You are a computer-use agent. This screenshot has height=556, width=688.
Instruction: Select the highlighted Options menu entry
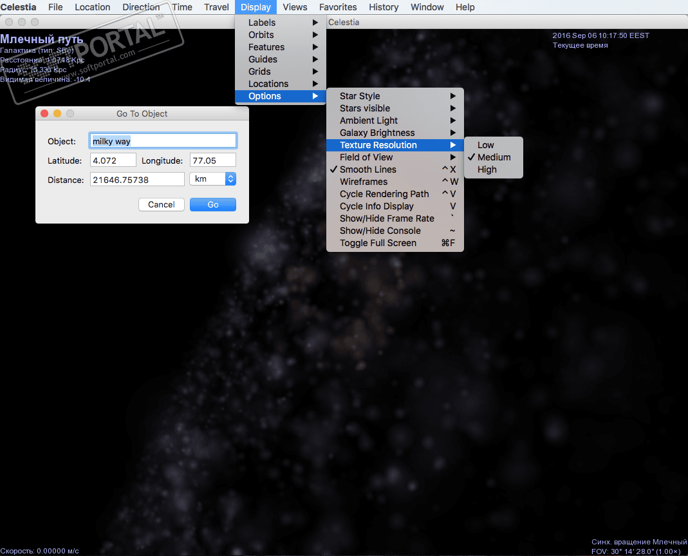[x=281, y=96]
